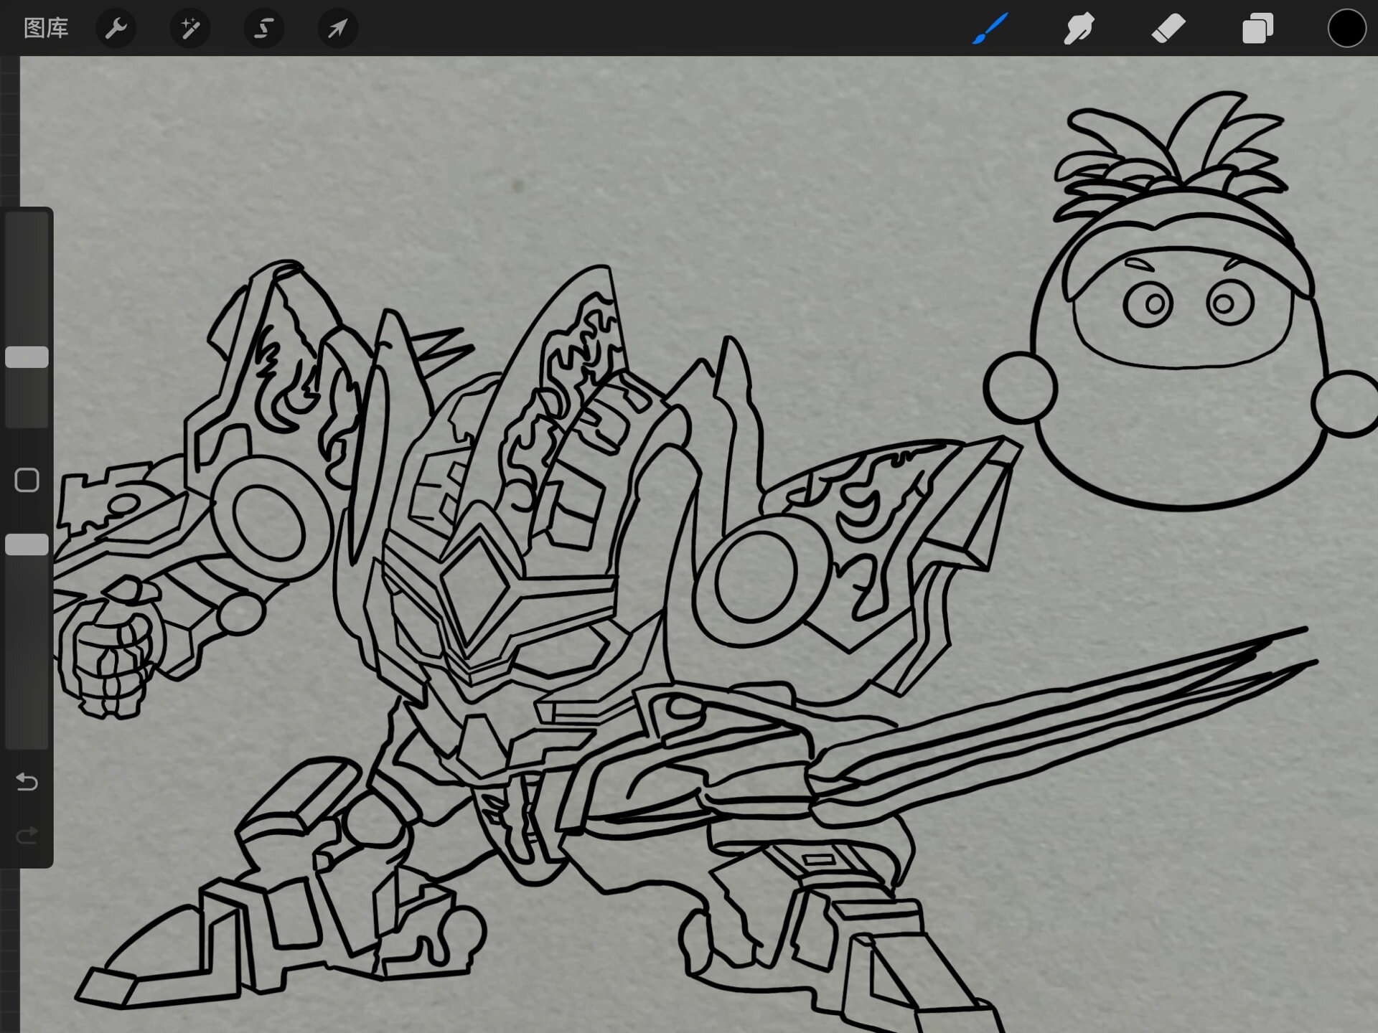Open the black color picker swatch

[1346, 29]
